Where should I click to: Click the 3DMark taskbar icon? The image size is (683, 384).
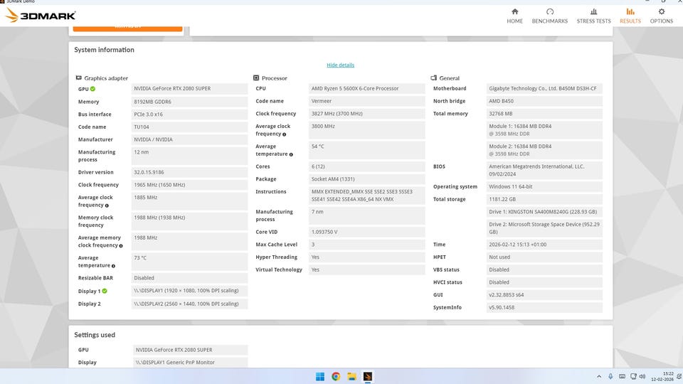click(x=368, y=377)
